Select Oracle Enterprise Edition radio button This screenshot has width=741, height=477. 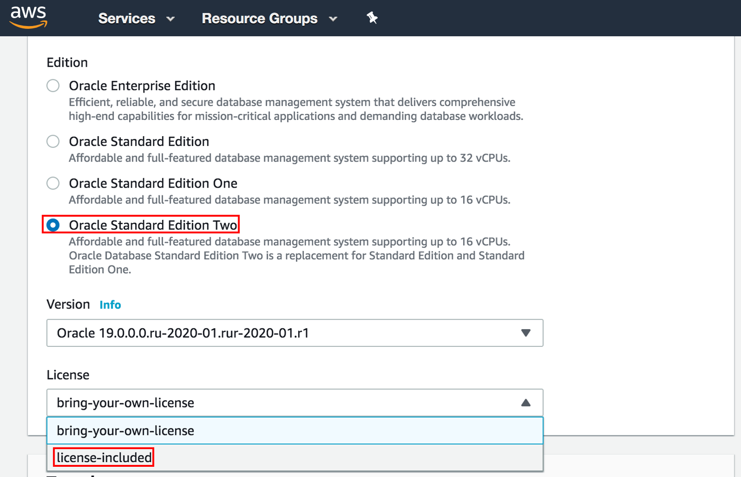pos(53,86)
